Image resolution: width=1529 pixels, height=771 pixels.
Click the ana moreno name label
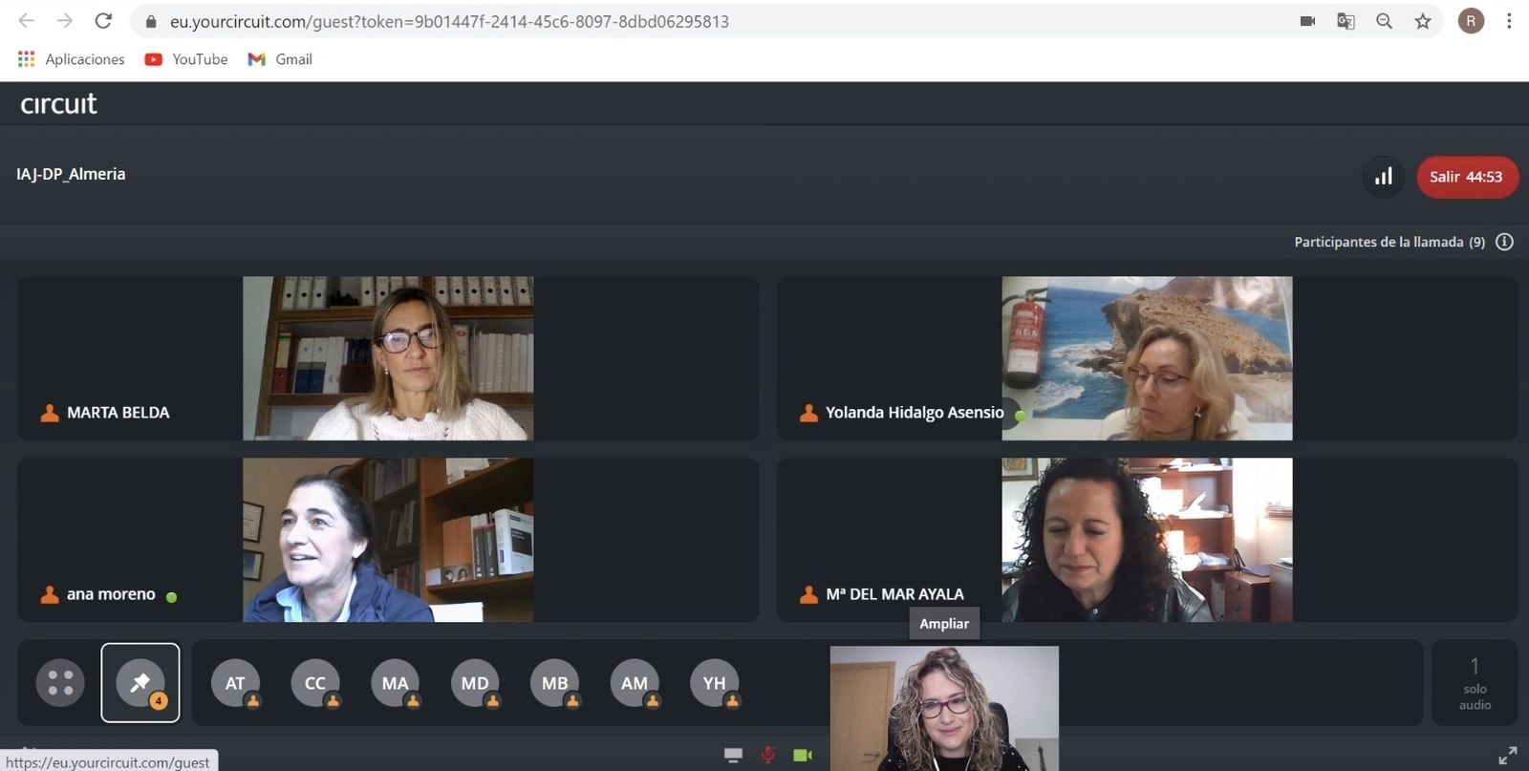pyautogui.click(x=111, y=594)
